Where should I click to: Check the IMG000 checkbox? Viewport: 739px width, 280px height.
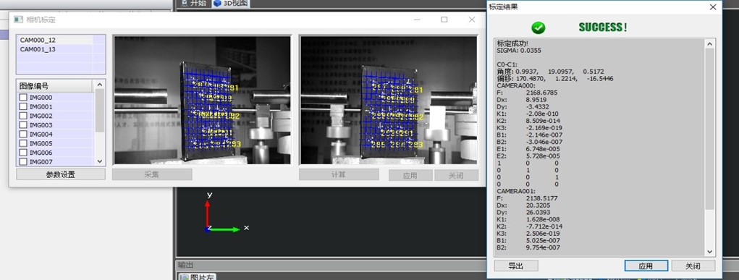click(23, 98)
